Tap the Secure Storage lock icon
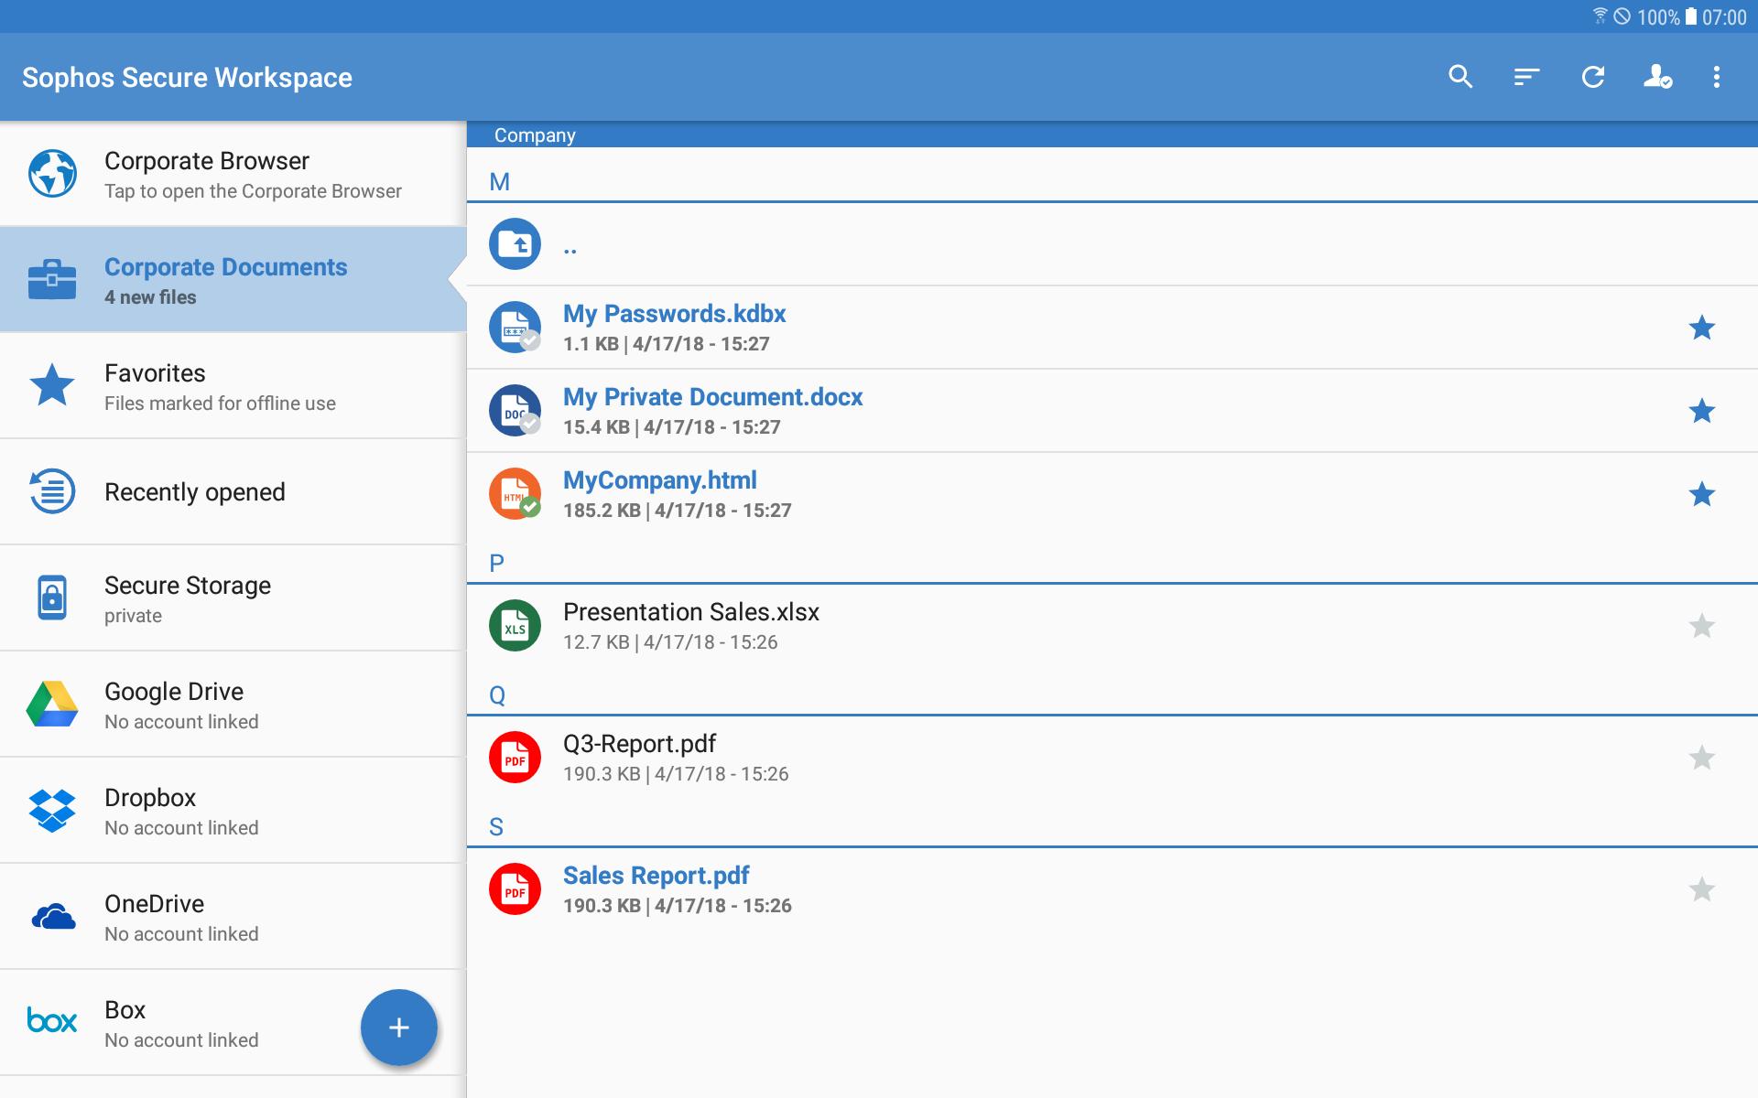The height and width of the screenshot is (1098, 1758). click(x=52, y=597)
